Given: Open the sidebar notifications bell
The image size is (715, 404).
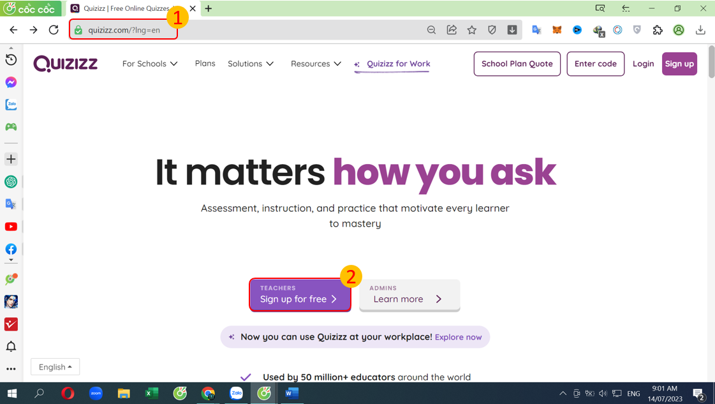Looking at the screenshot, I should [x=11, y=347].
